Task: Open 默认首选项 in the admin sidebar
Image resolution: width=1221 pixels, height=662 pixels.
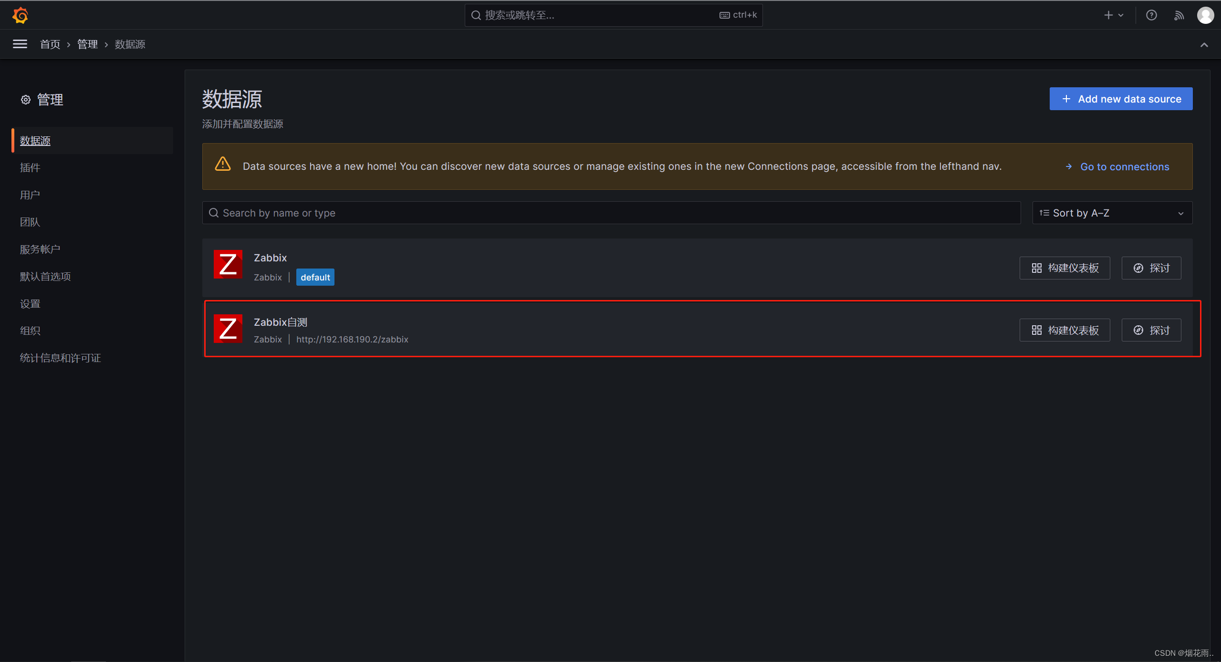Action: pos(45,277)
